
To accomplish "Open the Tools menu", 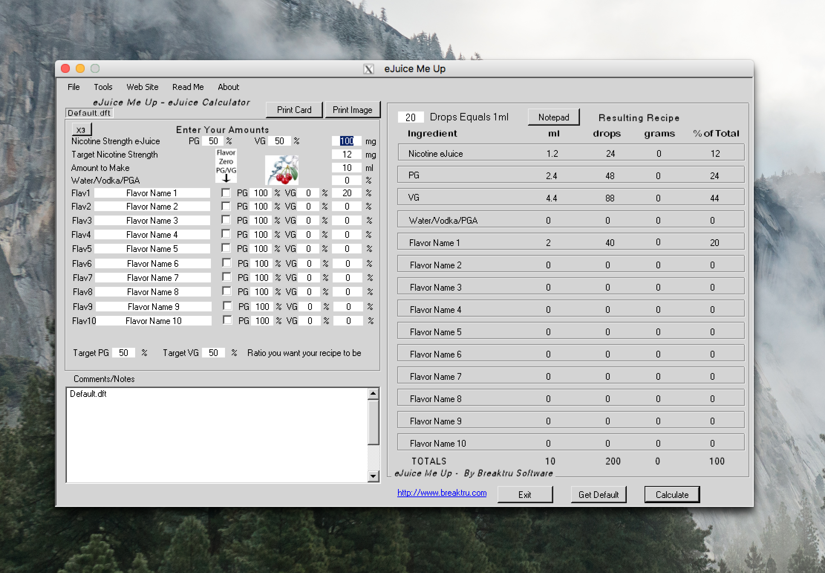I will click(x=103, y=87).
